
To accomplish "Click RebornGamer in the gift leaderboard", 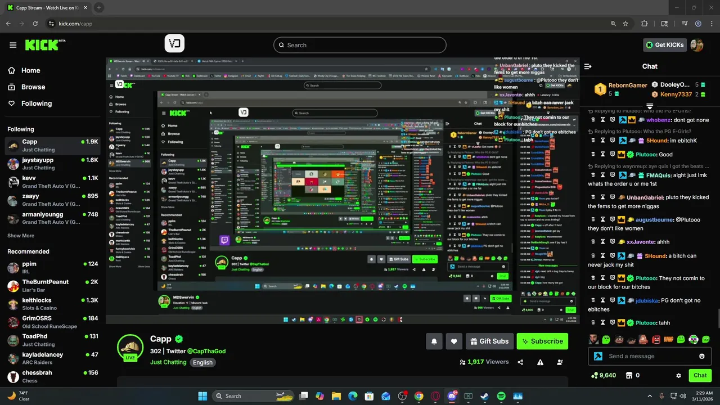I will [628, 85].
